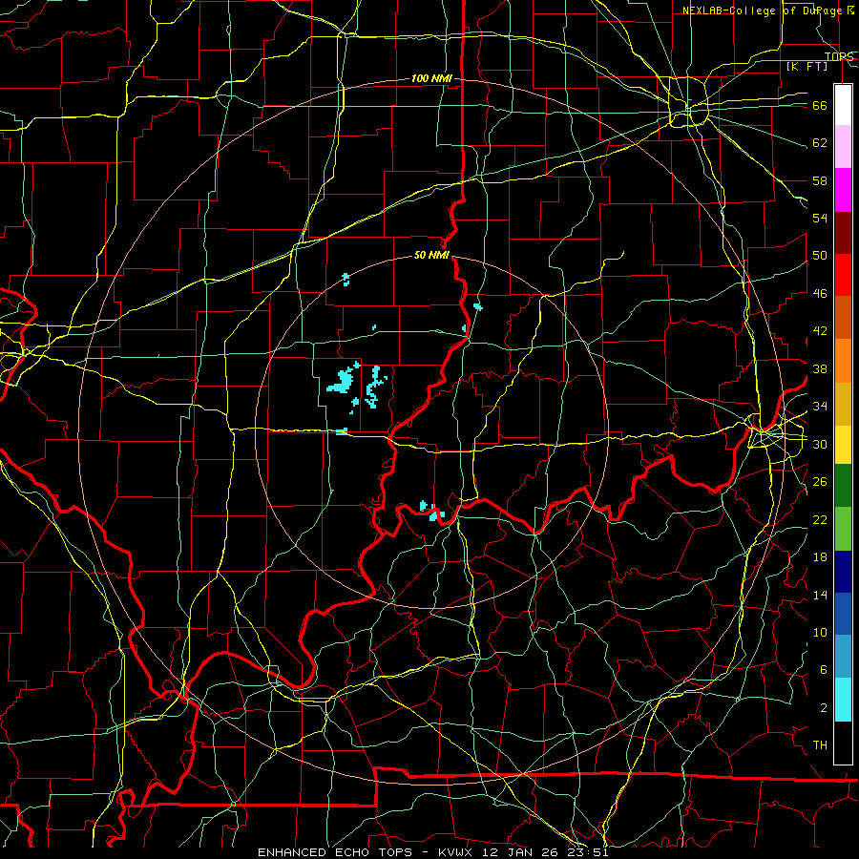This screenshot has width=859, height=859.
Task: Click the legend value 30
Action: [820, 444]
